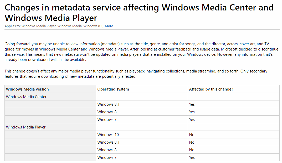Click Windows 8.1 cell under Windows Media Player
The height and width of the screenshot is (163, 282).
click(x=108, y=142)
